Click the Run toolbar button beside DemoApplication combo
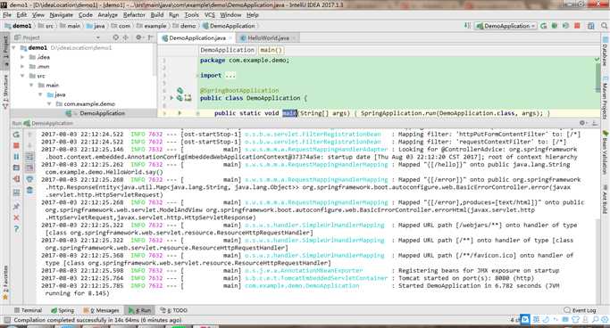 tap(544, 26)
